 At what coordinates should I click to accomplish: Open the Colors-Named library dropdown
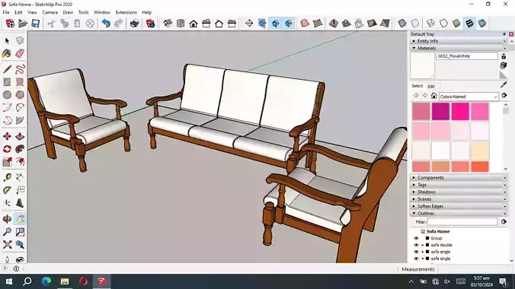469,97
